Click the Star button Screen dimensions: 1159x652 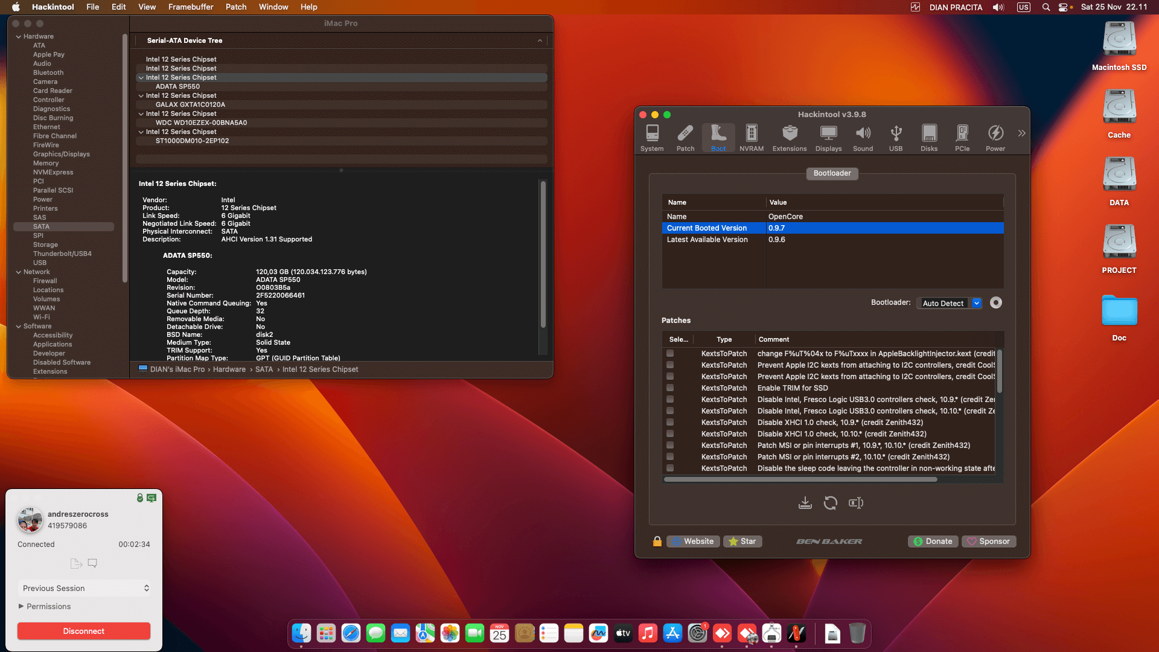click(742, 542)
